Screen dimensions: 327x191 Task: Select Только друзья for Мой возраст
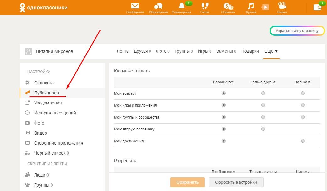pos(263,93)
